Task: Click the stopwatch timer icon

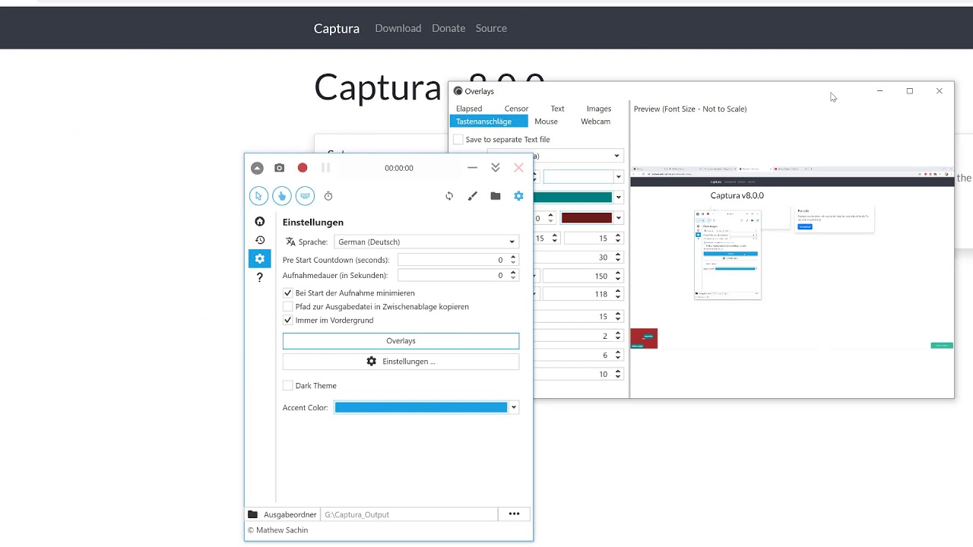Action: [x=328, y=196]
